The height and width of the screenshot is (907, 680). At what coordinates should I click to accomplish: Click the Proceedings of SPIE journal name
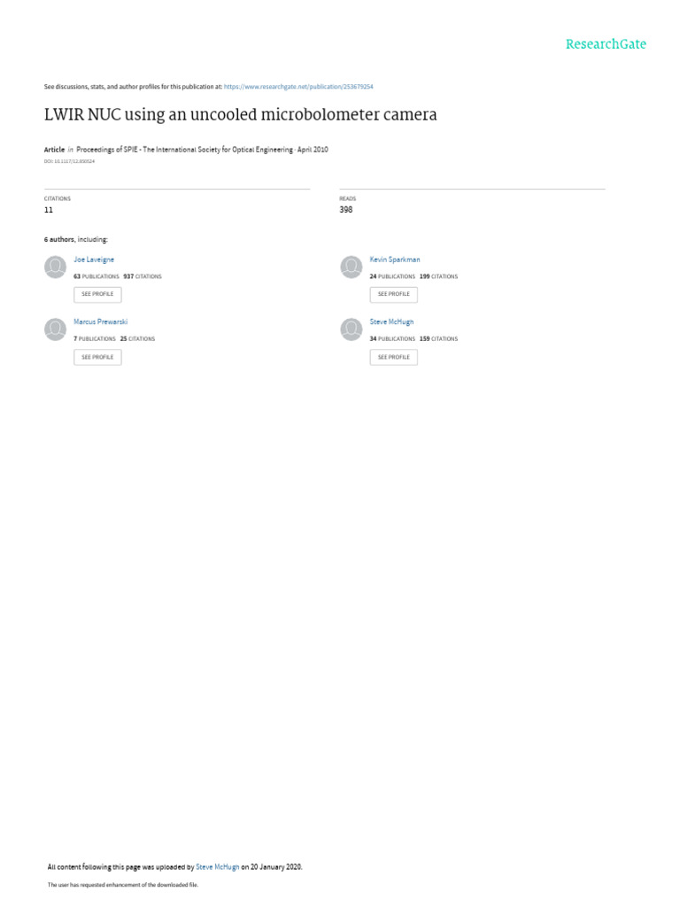(x=184, y=150)
